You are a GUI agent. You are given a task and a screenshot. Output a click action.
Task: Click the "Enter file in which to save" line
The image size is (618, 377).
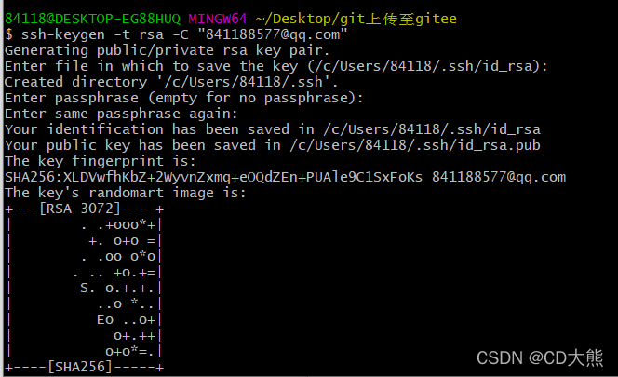[276, 65]
